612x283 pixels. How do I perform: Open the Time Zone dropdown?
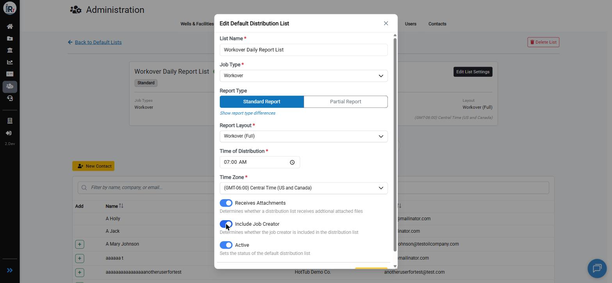(x=304, y=188)
